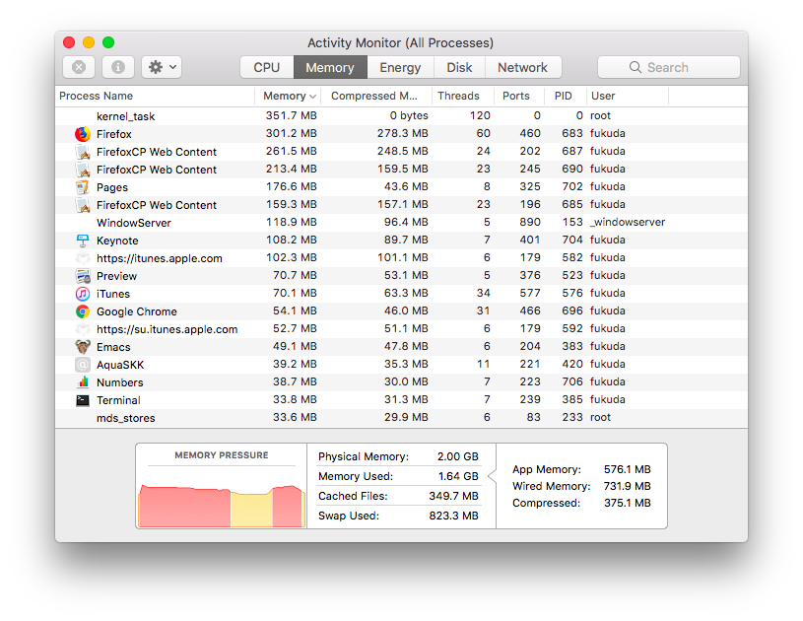Sort by the PID column
803x621 pixels.
[566, 96]
